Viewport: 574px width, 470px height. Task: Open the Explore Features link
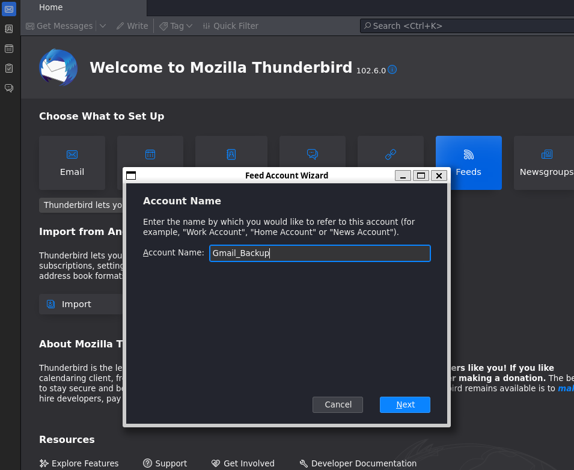coord(79,463)
